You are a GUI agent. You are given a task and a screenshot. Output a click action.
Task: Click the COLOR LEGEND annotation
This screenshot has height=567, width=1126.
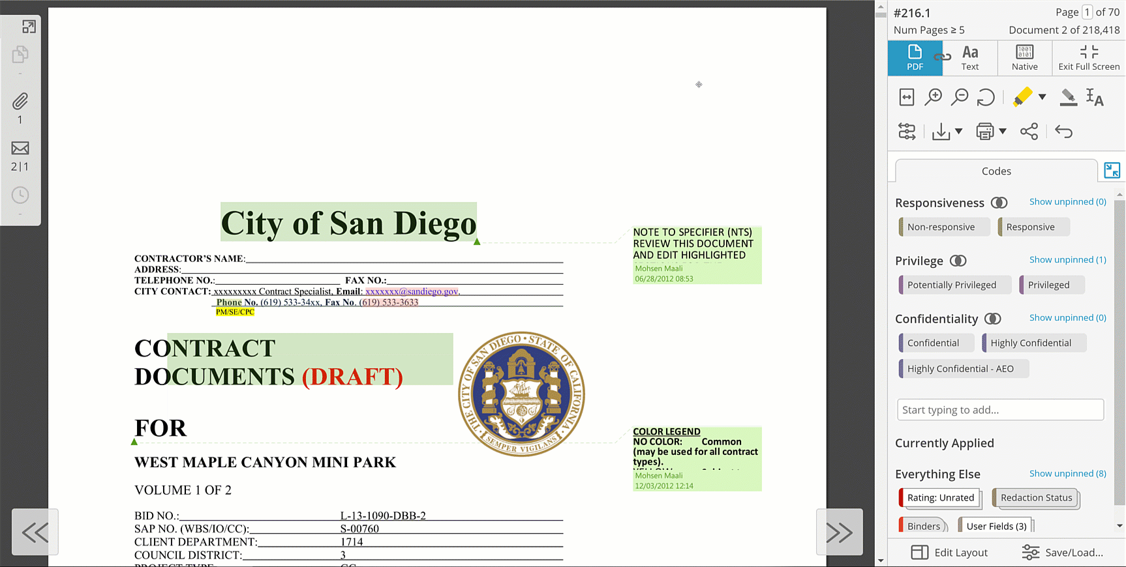(x=697, y=459)
